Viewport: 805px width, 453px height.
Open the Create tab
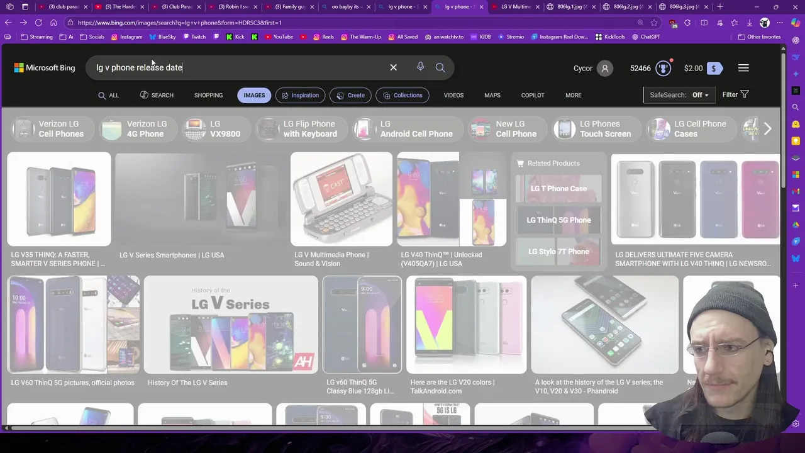350,95
